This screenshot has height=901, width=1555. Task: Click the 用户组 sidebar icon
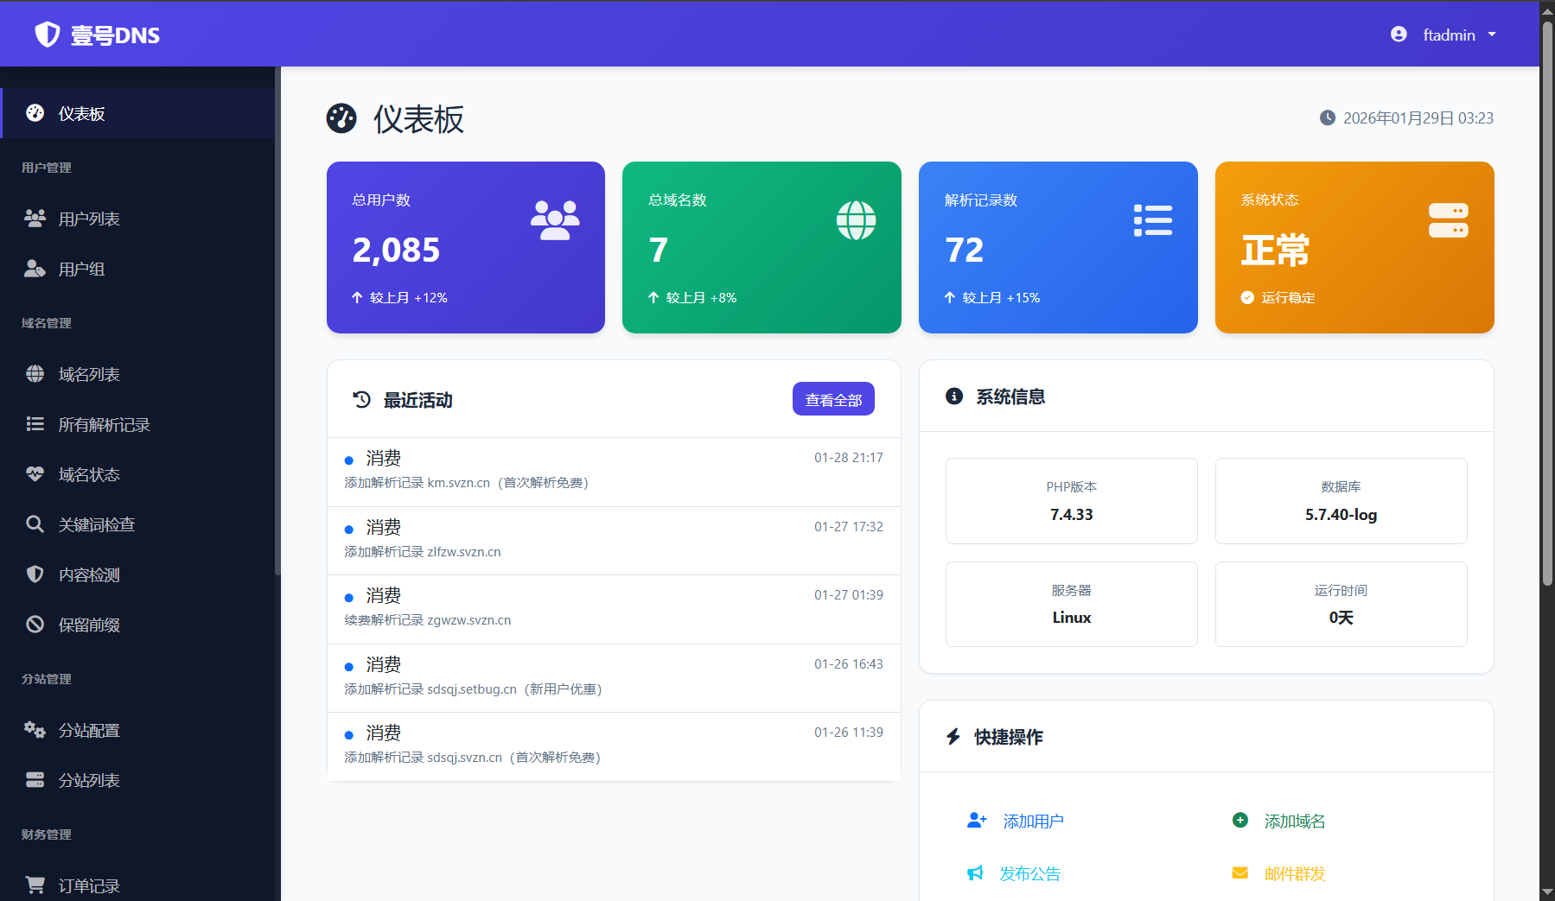35,269
